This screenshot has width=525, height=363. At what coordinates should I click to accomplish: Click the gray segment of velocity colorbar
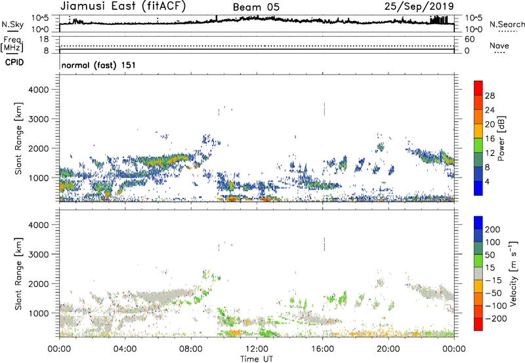tap(478, 273)
